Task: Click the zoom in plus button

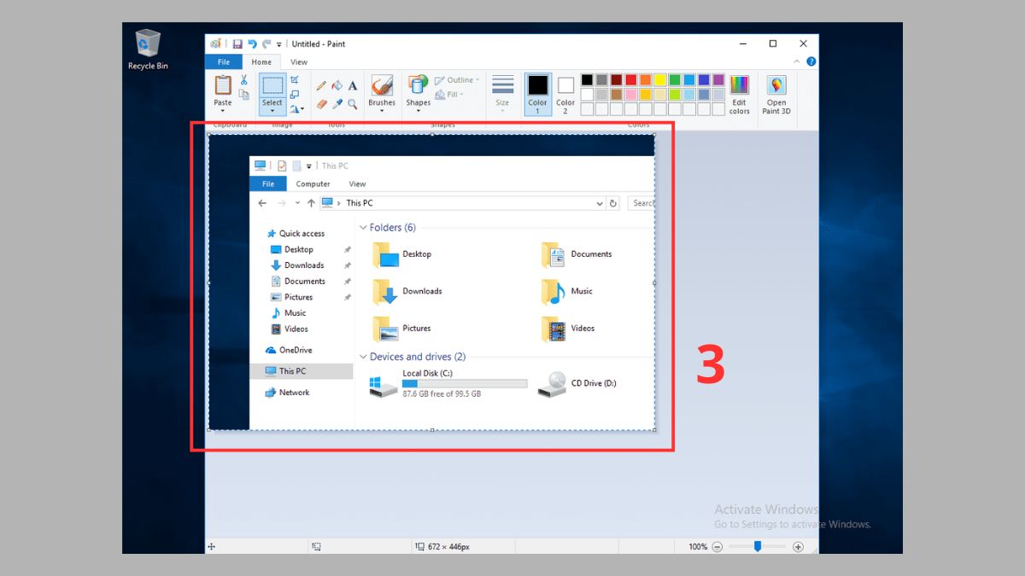Action: 799,547
